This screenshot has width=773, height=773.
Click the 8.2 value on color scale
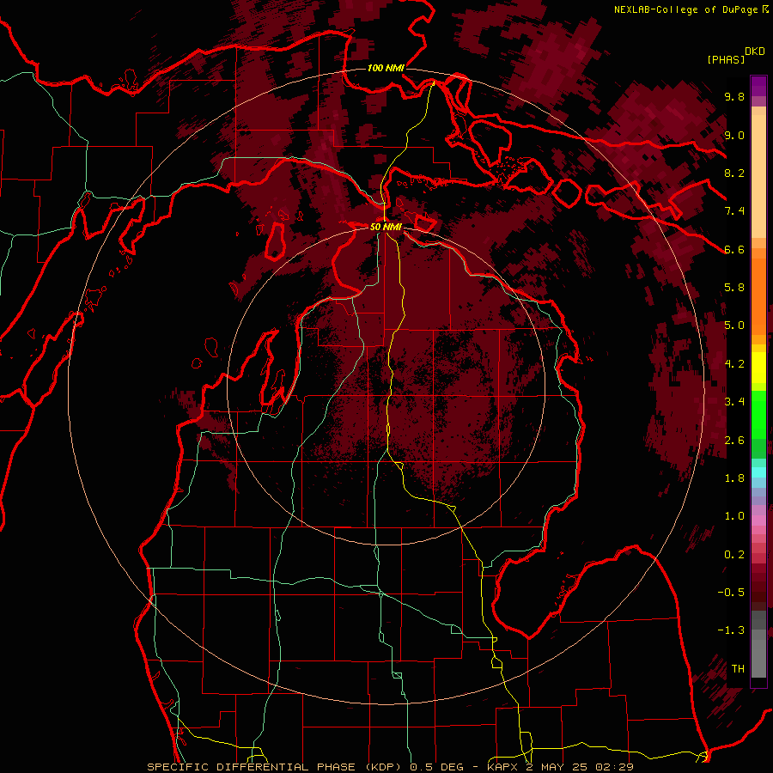coord(734,173)
